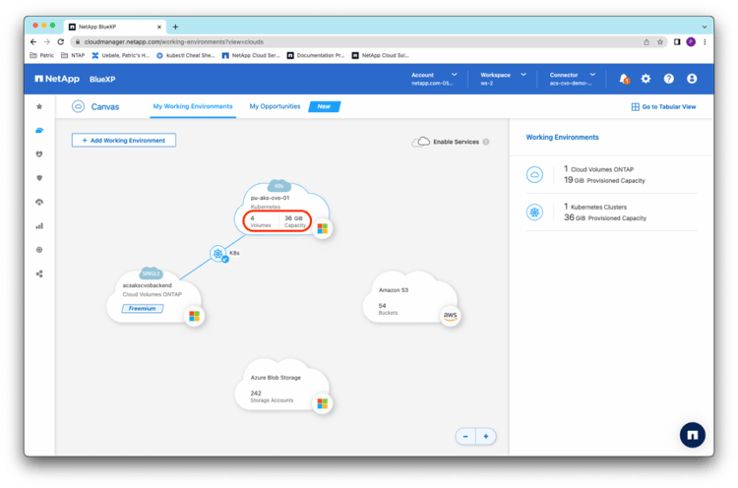Zoom in the canvas with plus button
Image resolution: width=738 pixels, height=488 pixels.
click(485, 436)
